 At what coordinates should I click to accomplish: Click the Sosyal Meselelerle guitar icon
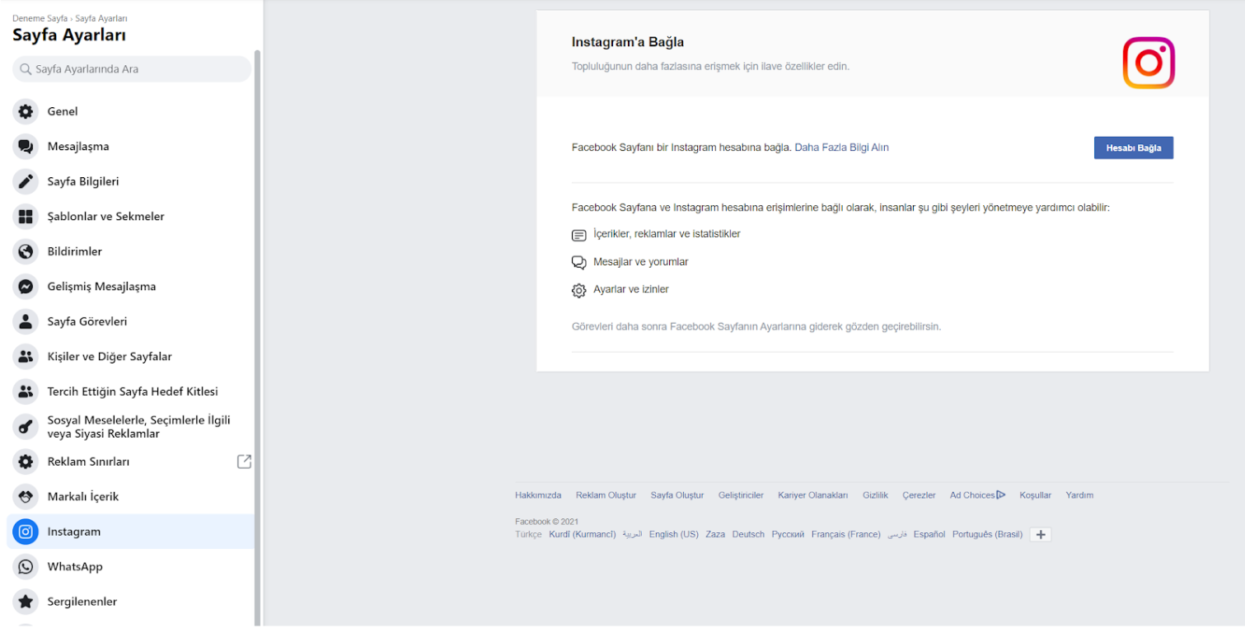(26, 427)
